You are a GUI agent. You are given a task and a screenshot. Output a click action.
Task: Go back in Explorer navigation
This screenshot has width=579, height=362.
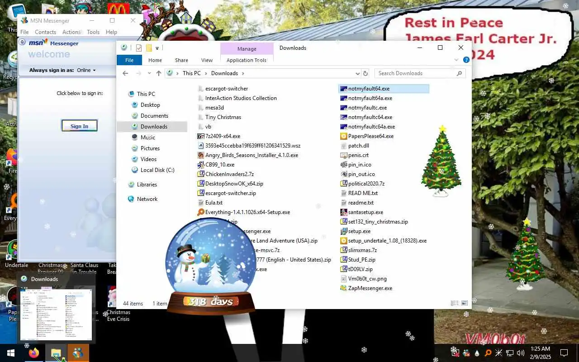coord(125,73)
